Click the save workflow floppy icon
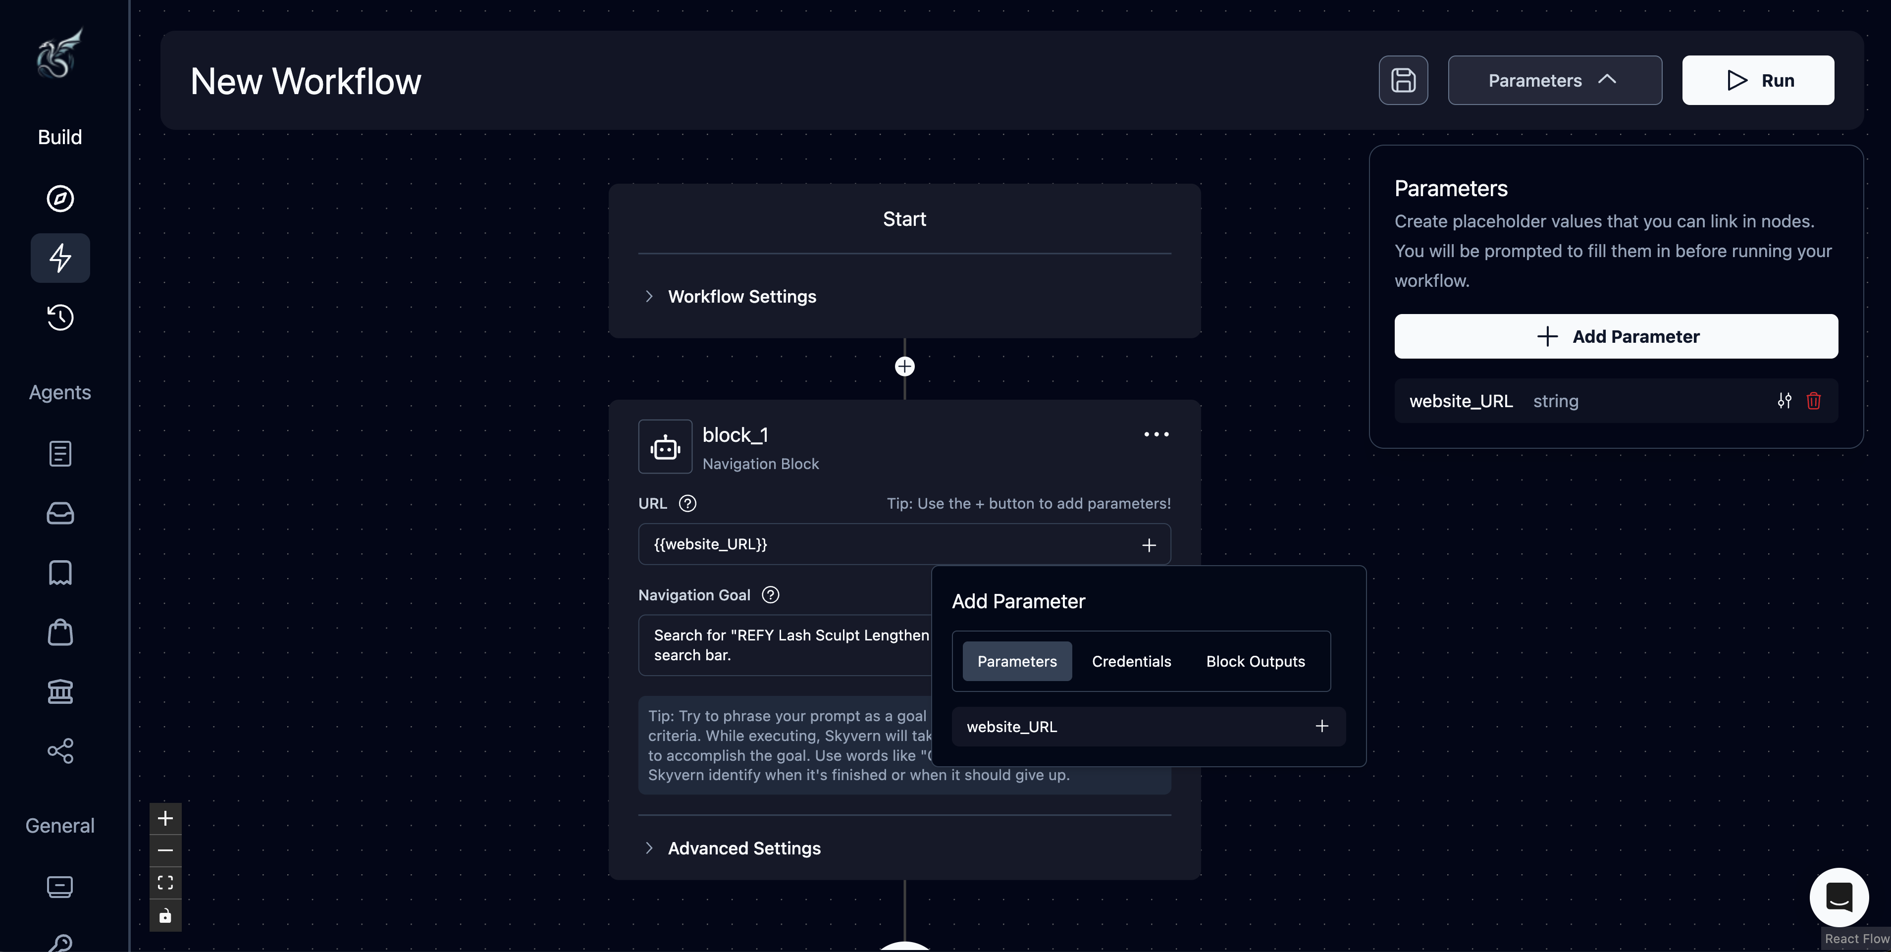Image resolution: width=1891 pixels, height=952 pixels. pos(1403,80)
